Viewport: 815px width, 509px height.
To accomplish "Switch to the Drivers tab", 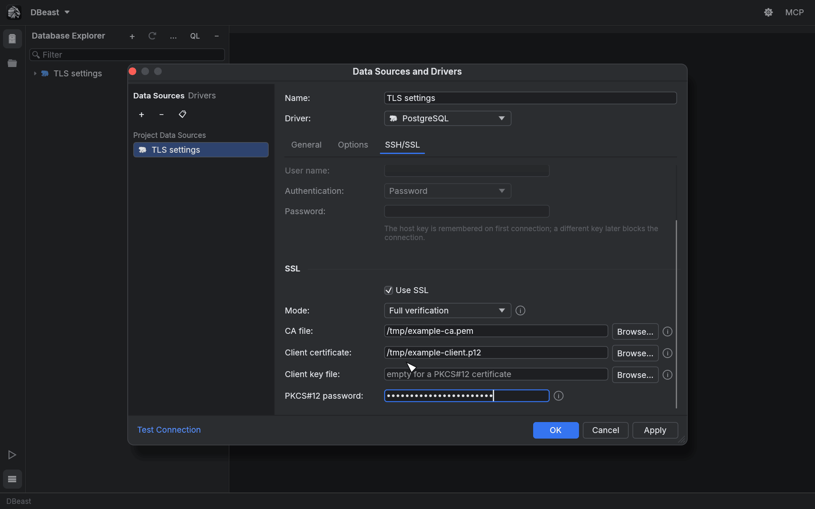I will pyautogui.click(x=202, y=95).
